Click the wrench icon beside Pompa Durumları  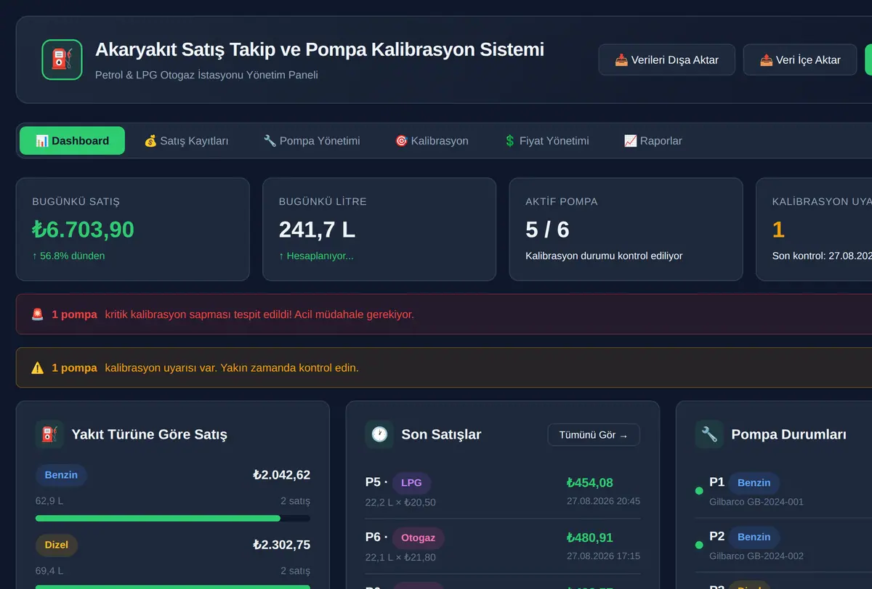[x=709, y=434]
